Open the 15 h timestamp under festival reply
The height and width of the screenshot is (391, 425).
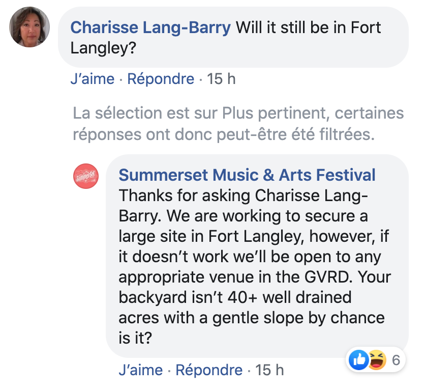tap(269, 370)
